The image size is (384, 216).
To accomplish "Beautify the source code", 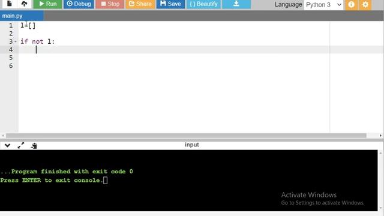I will 204,4.
